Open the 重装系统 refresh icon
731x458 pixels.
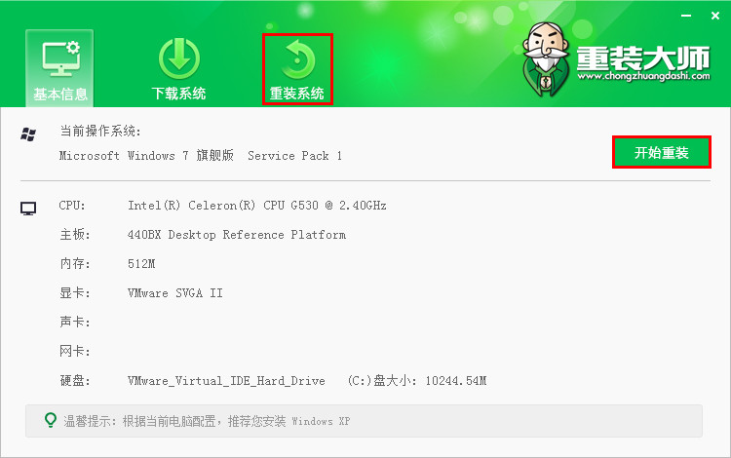[x=297, y=59]
